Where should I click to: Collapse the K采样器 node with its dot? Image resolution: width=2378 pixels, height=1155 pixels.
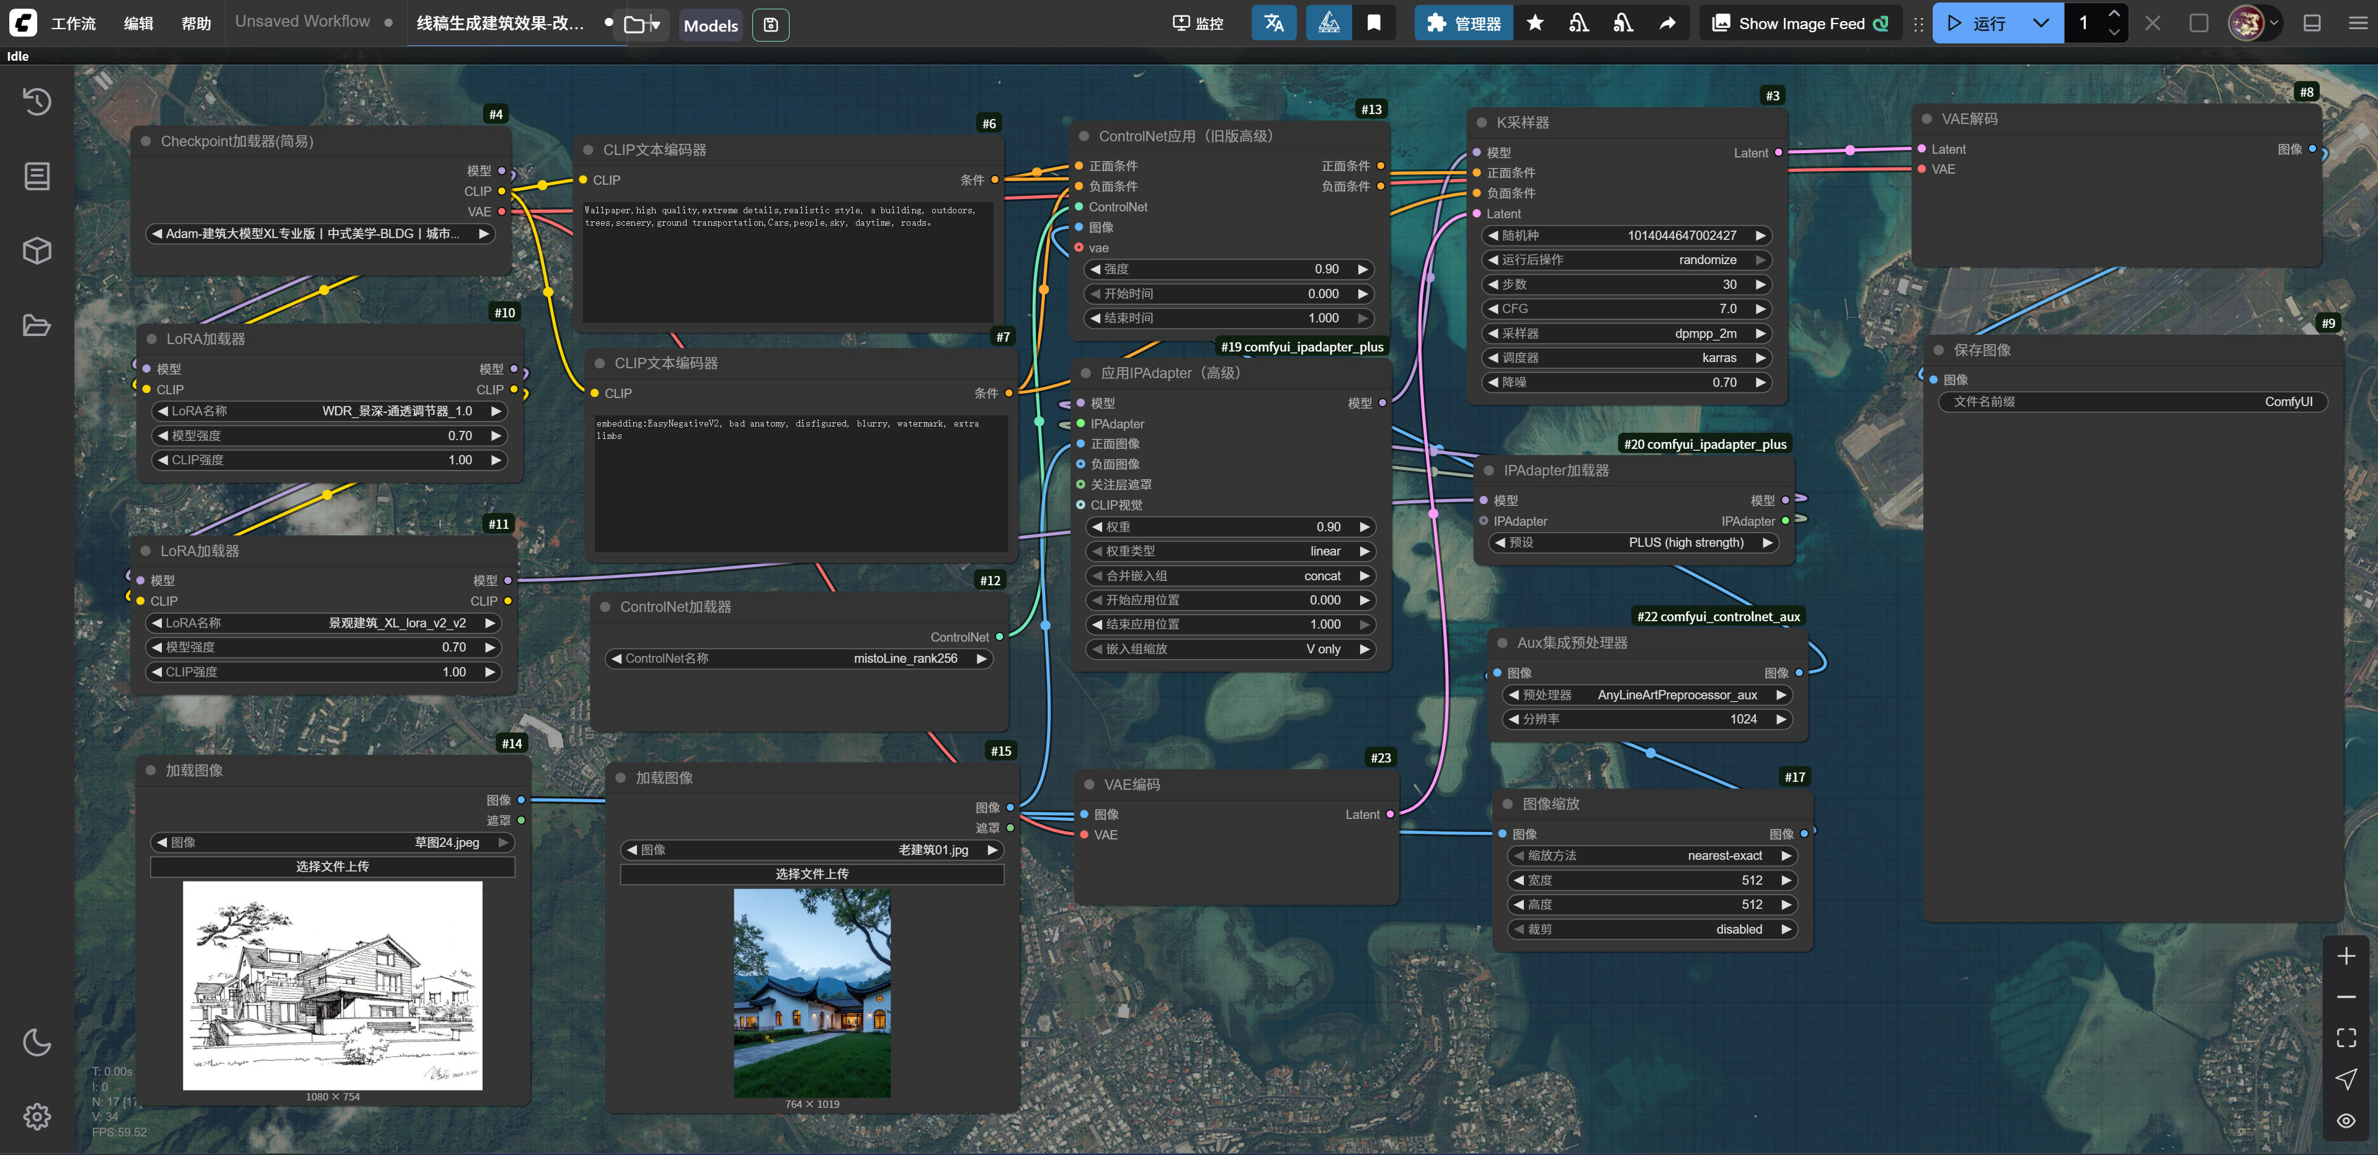(1481, 123)
